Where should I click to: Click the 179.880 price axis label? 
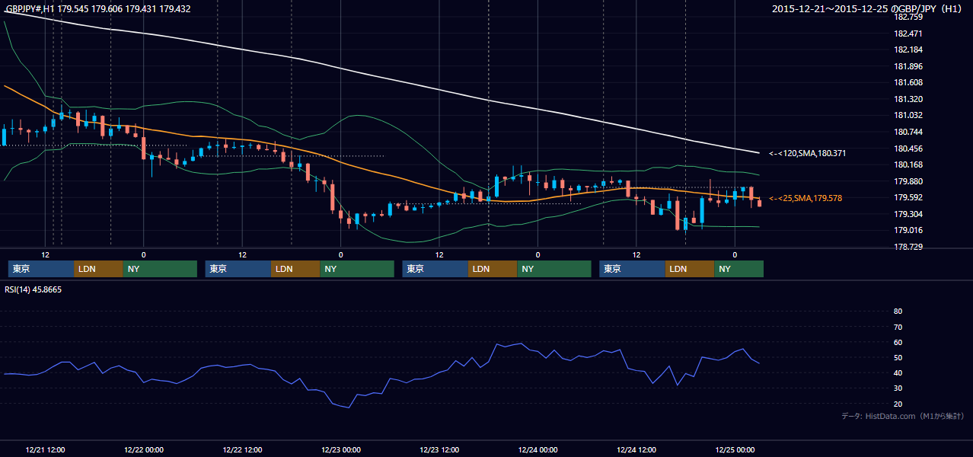point(908,181)
